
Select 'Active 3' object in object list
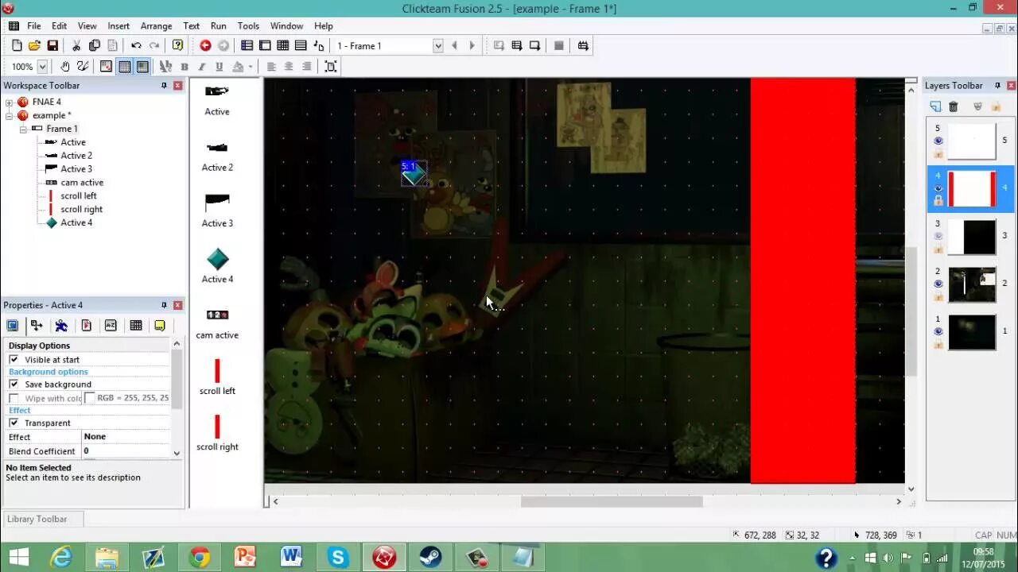pos(217,209)
